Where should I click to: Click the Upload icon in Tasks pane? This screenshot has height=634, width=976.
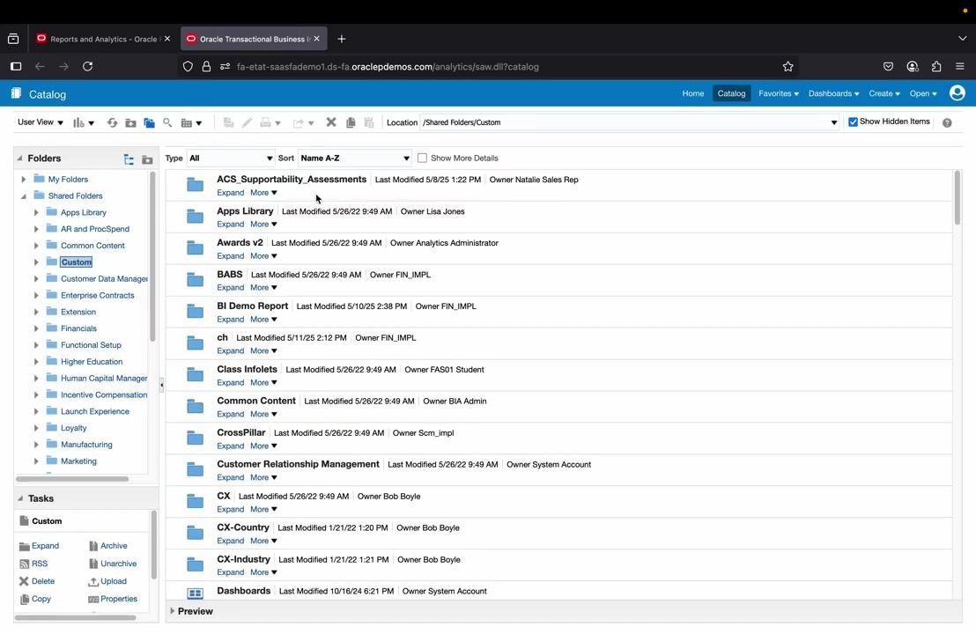tap(93, 582)
